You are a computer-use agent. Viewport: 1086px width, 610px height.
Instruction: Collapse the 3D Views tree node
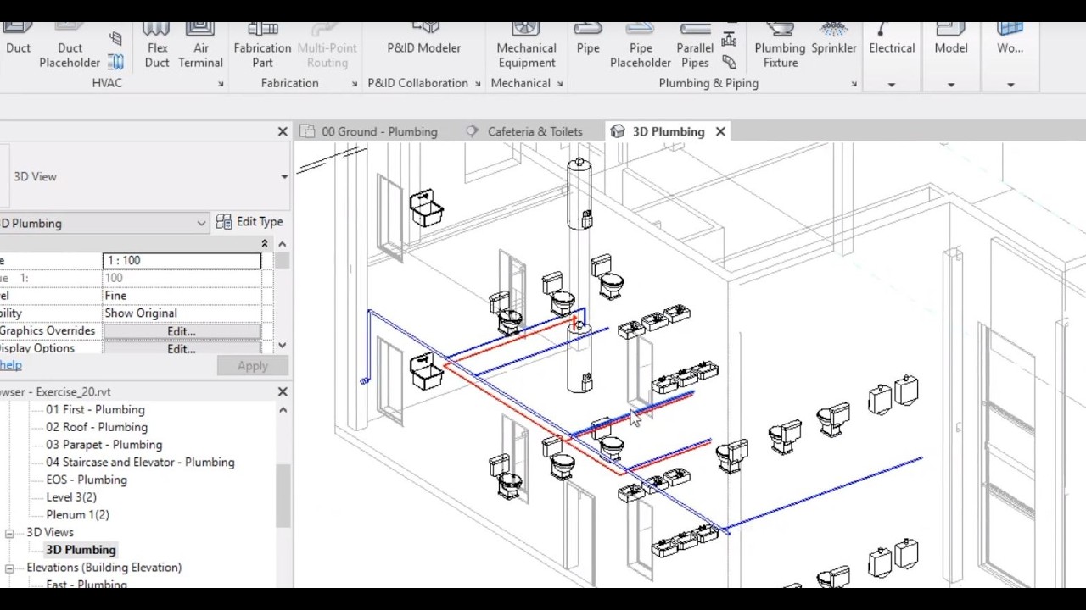pyautogui.click(x=10, y=533)
